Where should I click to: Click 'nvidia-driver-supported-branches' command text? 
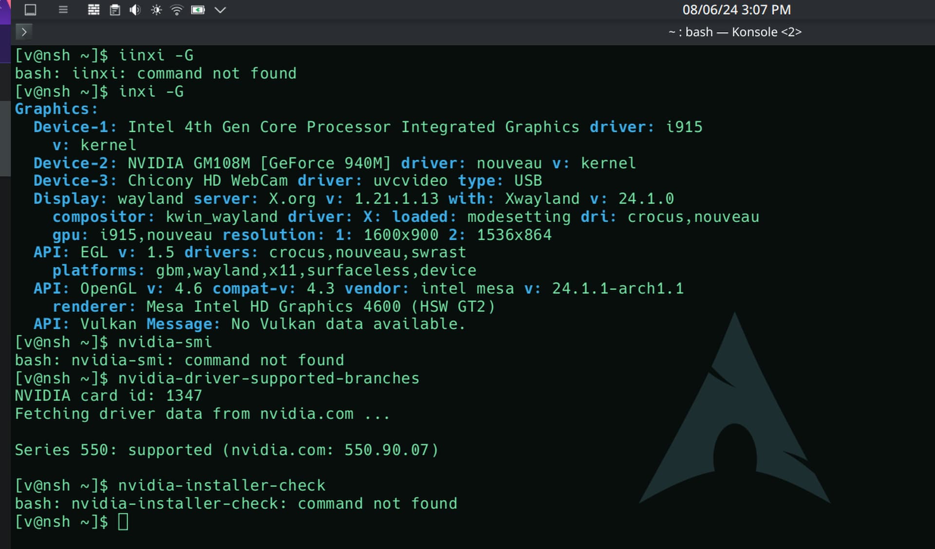(269, 378)
